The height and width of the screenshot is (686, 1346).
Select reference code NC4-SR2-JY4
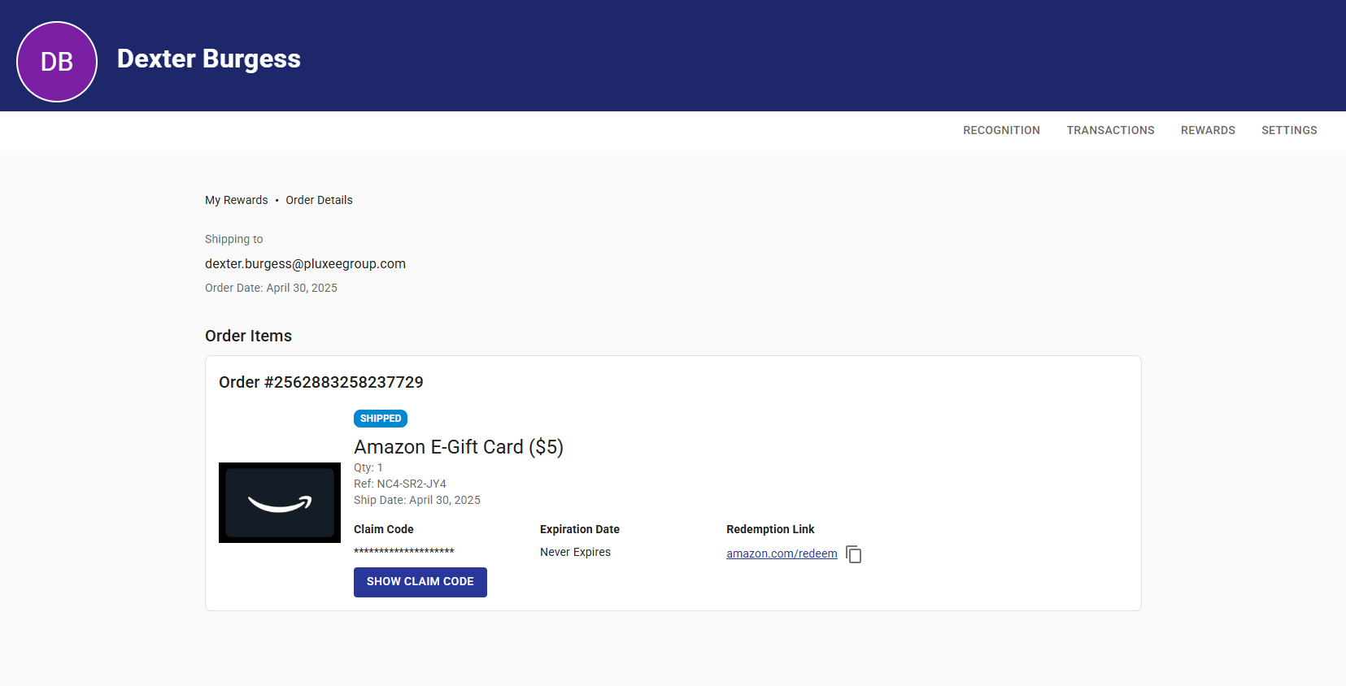pyautogui.click(x=412, y=484)
